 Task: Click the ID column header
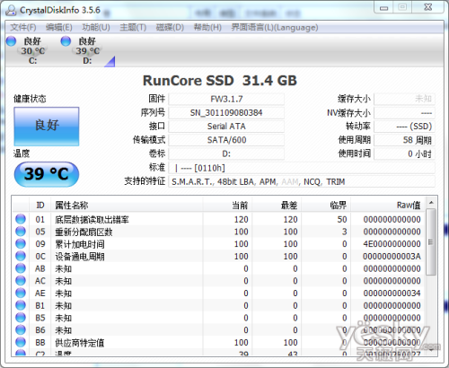pos(40,206)
